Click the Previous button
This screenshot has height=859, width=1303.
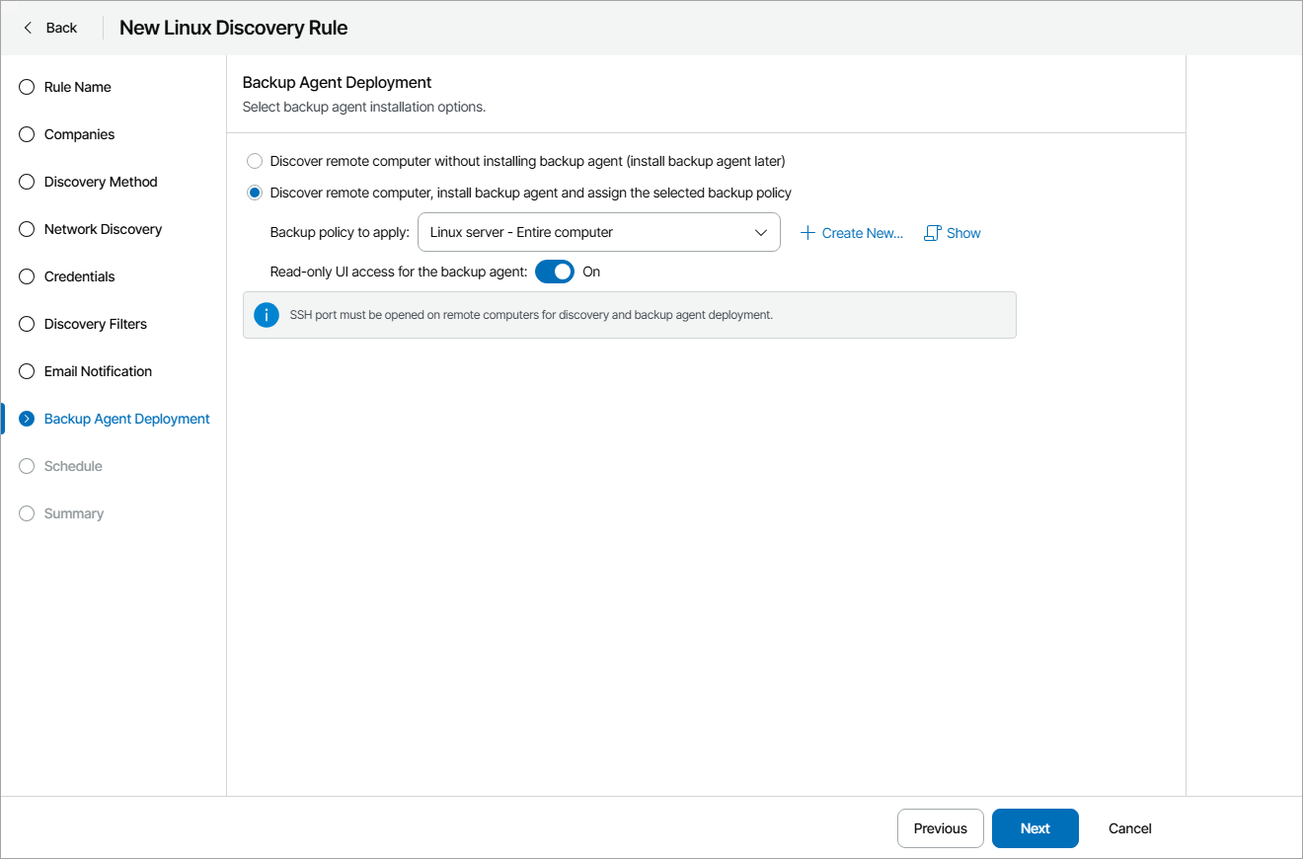pyautogui.click(x=940, y=828)
